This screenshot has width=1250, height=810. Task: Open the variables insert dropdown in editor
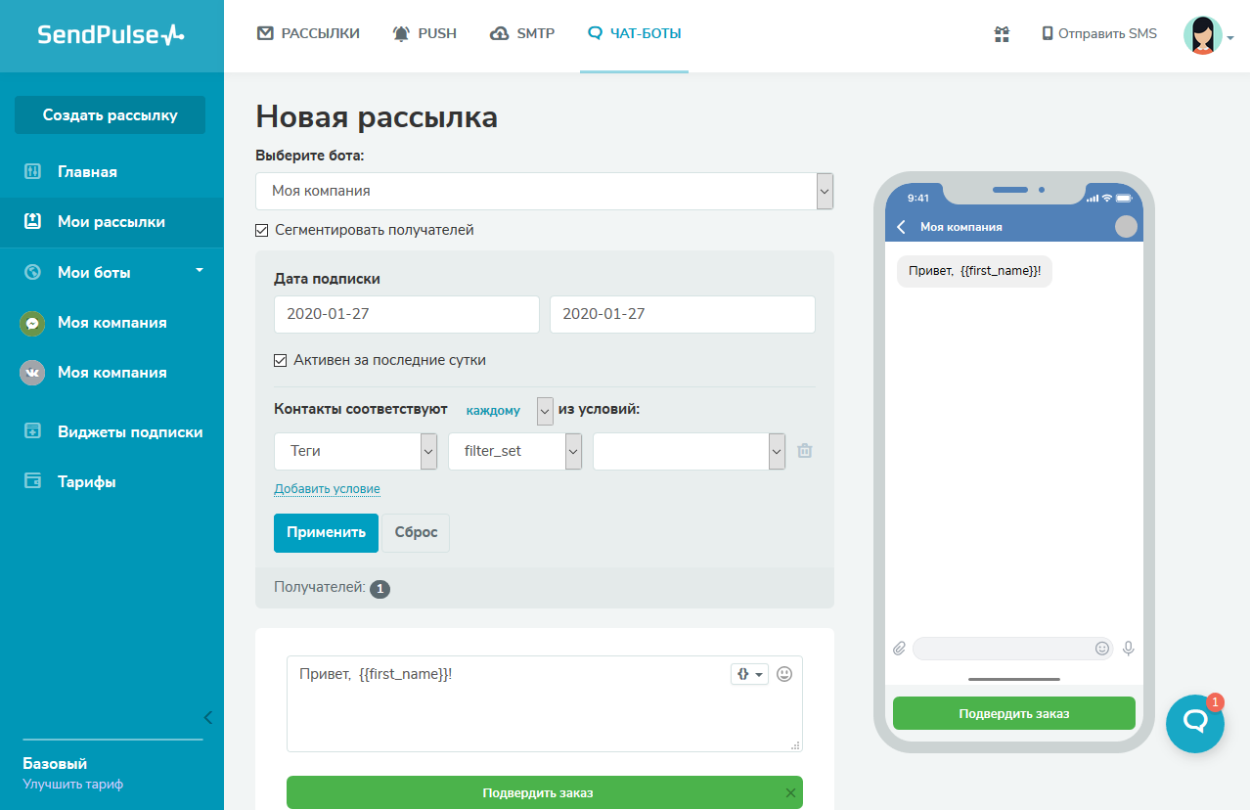(x=750, y=675)
